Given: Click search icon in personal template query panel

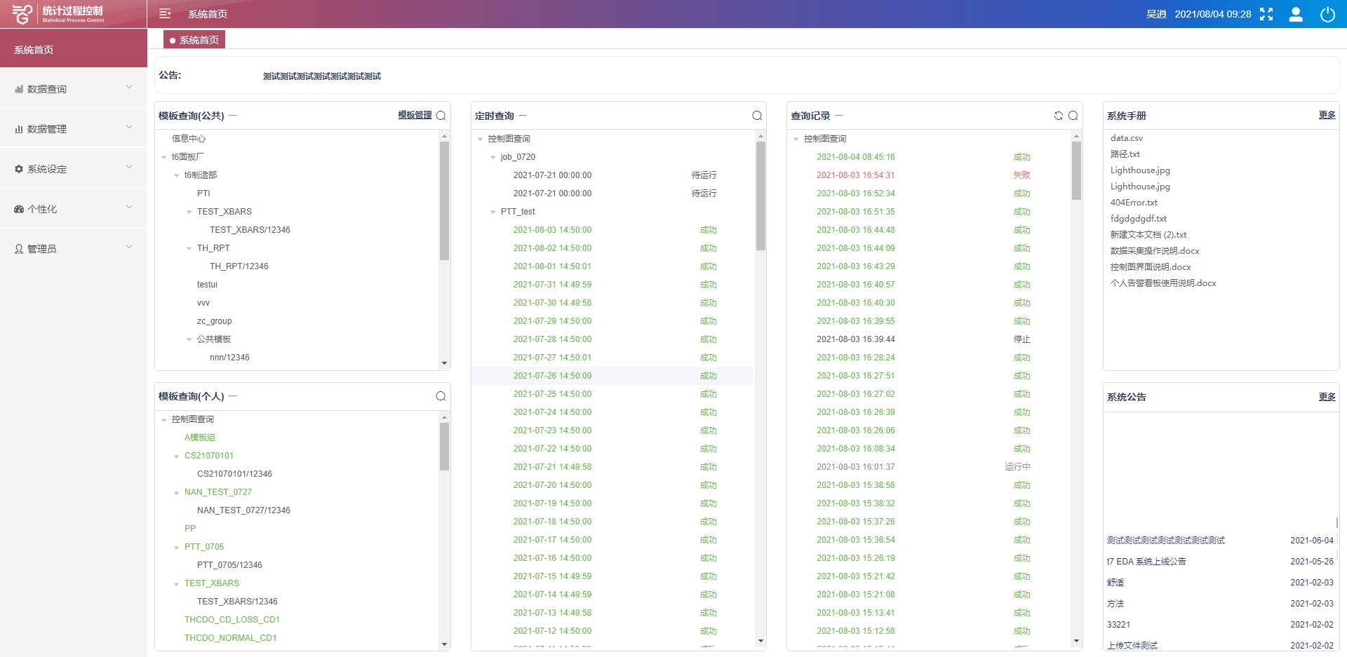Looking at the screenshot, I should pyautogui.click(x=441, y=396).
